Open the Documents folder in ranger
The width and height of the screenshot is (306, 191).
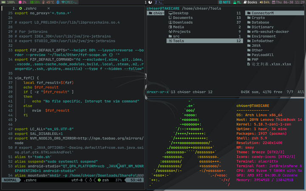pyautogui.click(x=204, y=18)
